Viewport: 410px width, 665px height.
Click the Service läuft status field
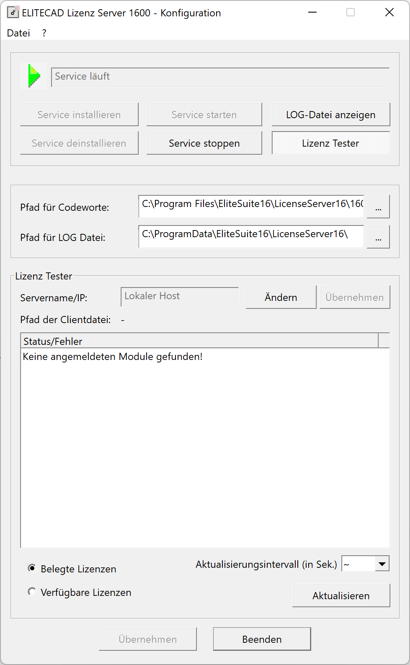click(220, 77)
